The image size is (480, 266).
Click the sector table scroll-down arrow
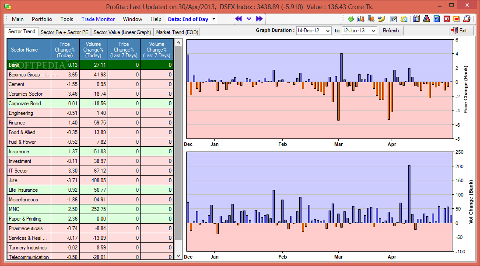tap(179, 256)
